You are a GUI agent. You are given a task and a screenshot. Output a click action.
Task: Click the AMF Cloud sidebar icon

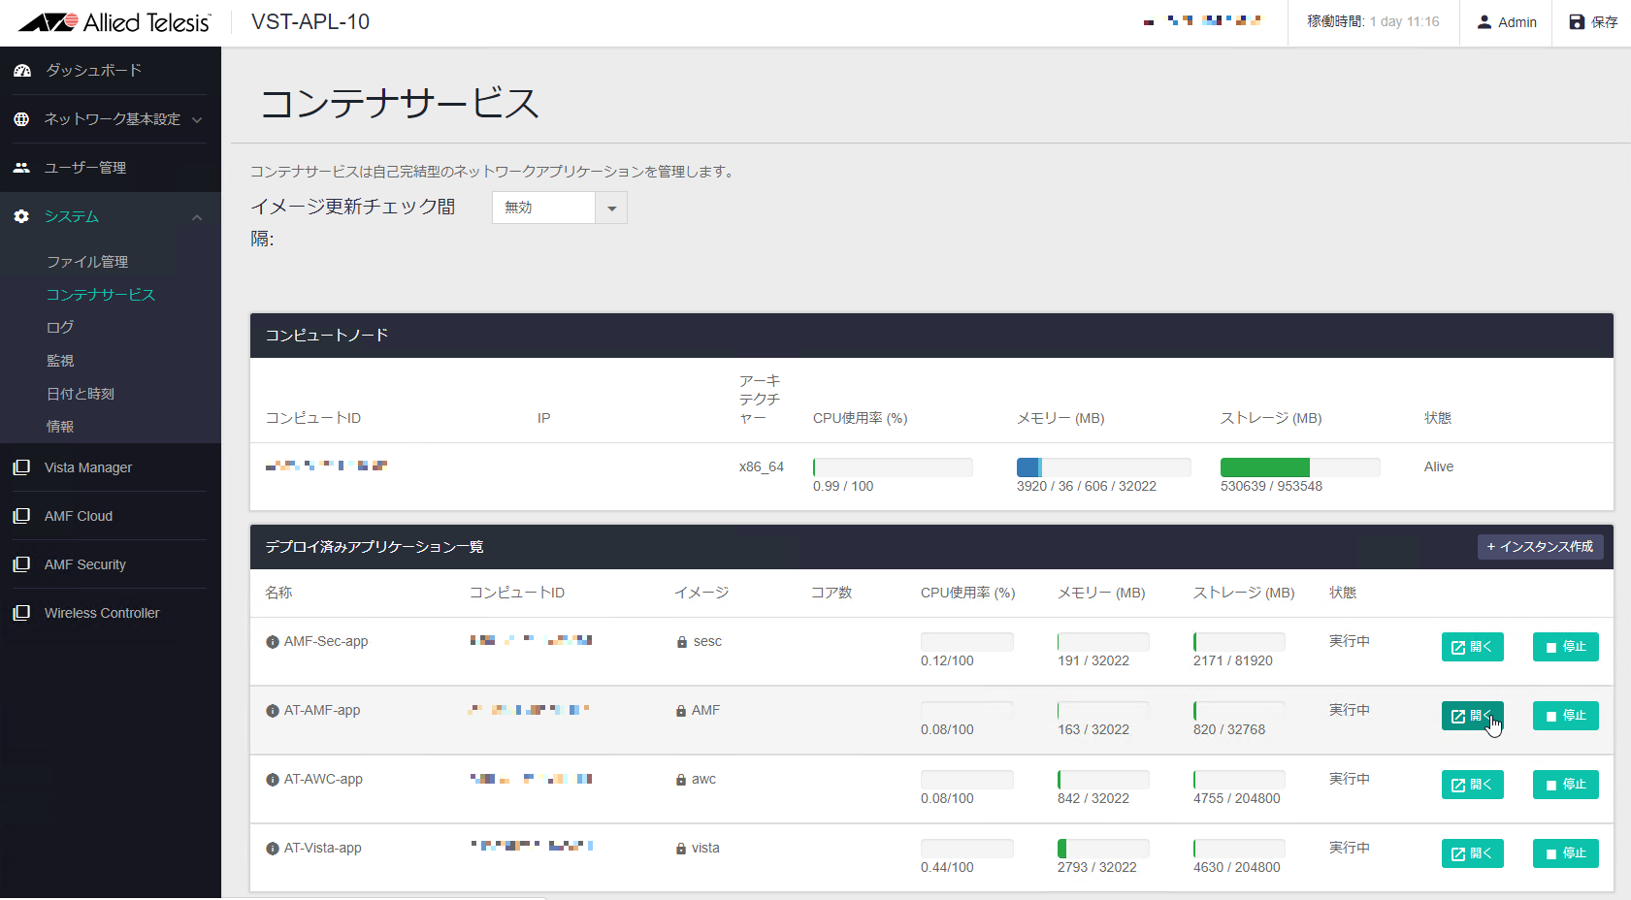21,516
